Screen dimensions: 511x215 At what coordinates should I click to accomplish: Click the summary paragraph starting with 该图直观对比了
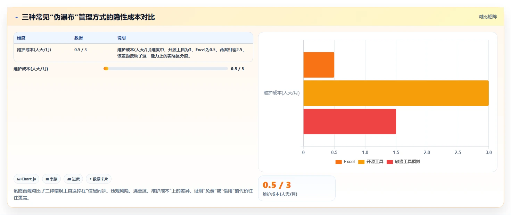133,194
